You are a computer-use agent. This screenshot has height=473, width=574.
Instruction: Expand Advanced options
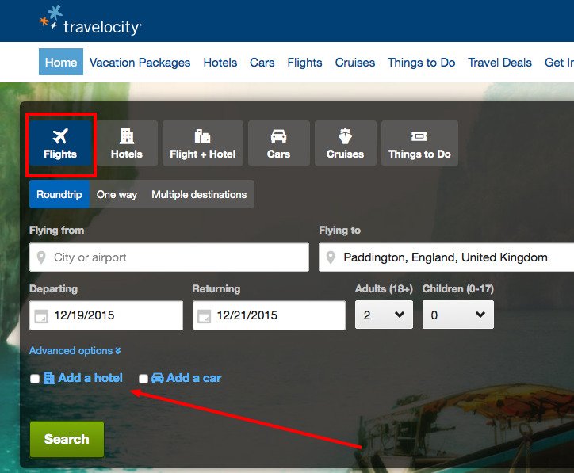[75, 350]
